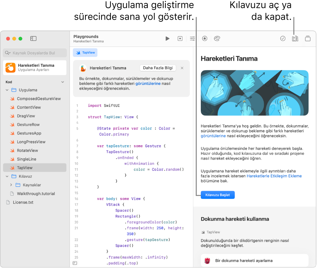Open the color palette toolbar icon
Viewport: 318px width, 268px height.
tap(217, 38)
